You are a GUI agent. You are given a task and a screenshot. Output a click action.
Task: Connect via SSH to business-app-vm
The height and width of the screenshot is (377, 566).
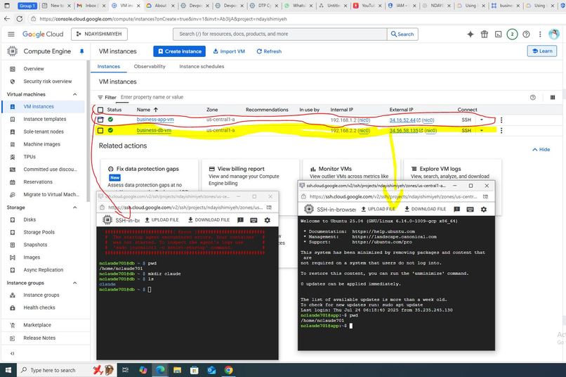pos(466,120)
